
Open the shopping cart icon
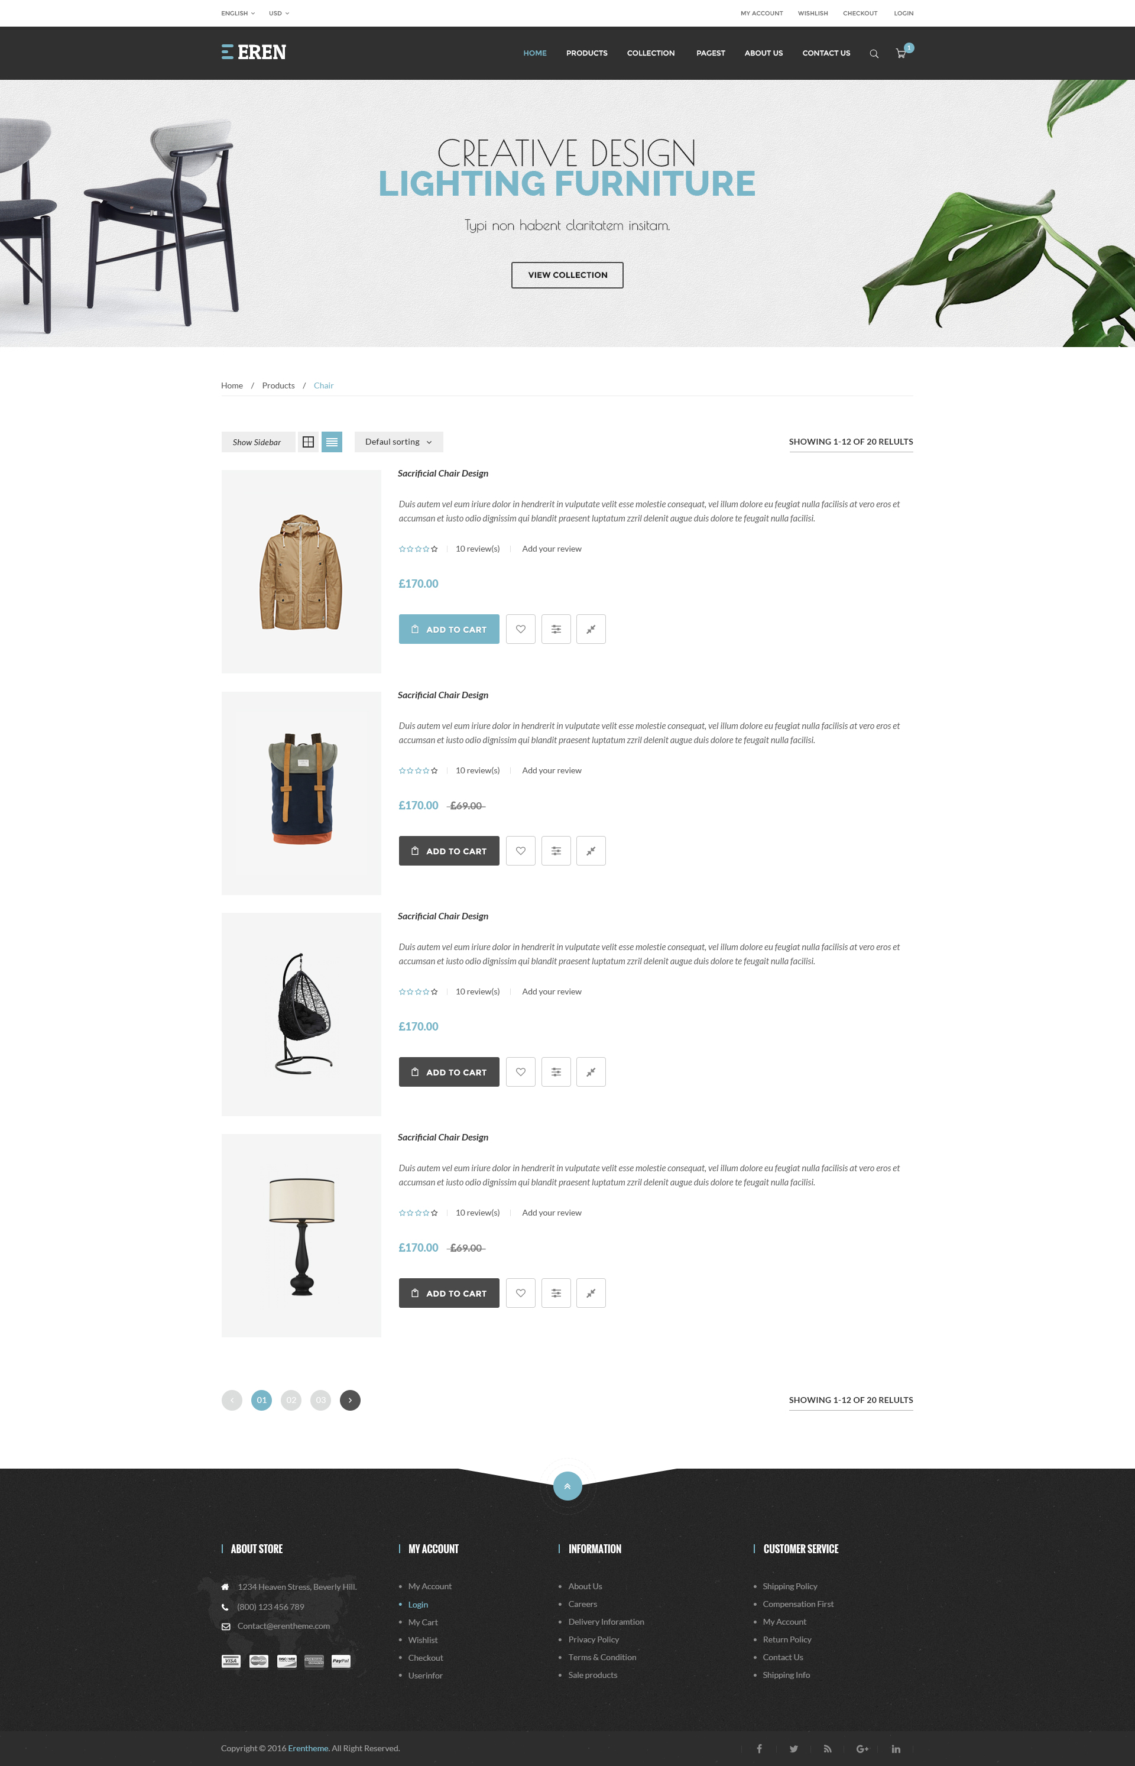[x=901, y=53]
